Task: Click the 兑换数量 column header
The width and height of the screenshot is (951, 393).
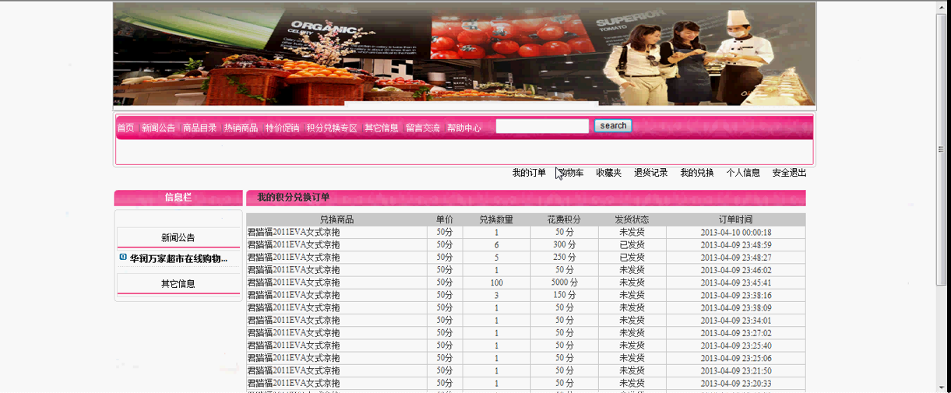Action: [x=496, y=220]
